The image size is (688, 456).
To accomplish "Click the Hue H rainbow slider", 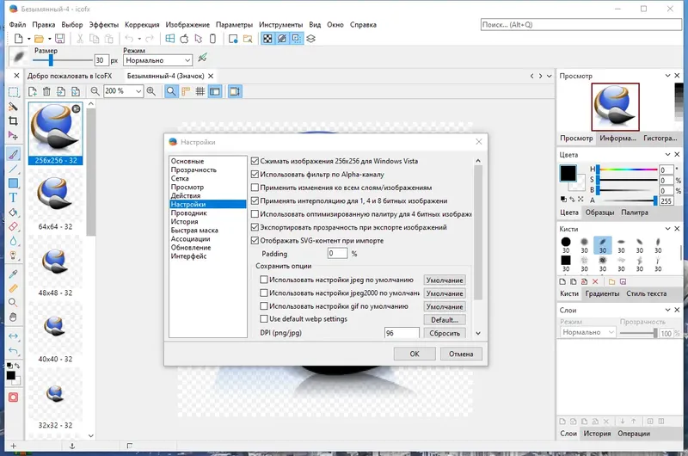I will coord(627,169).
